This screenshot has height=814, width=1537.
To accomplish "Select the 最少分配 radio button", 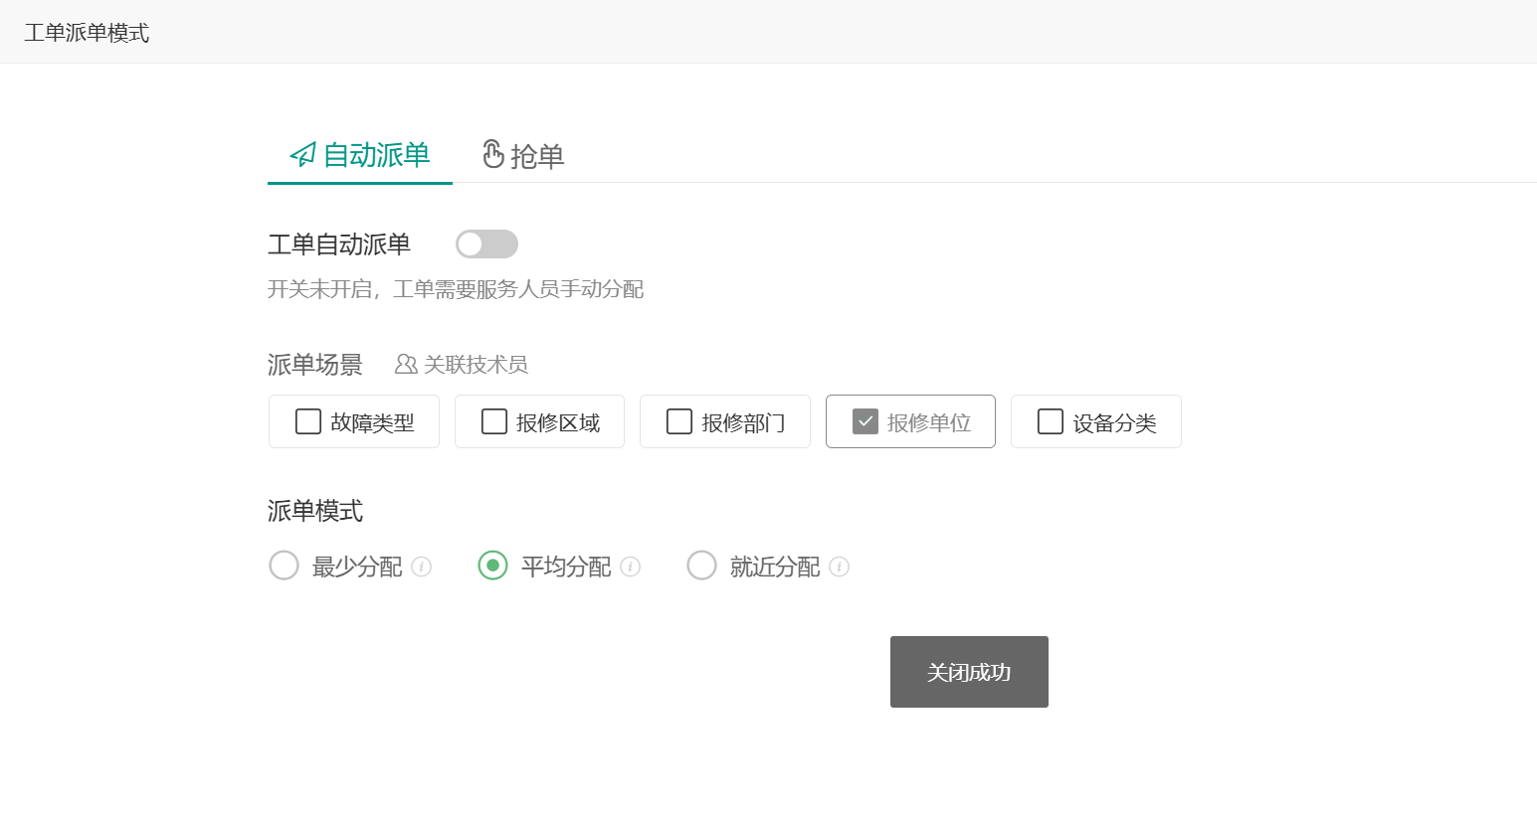I will coord(285,566).
